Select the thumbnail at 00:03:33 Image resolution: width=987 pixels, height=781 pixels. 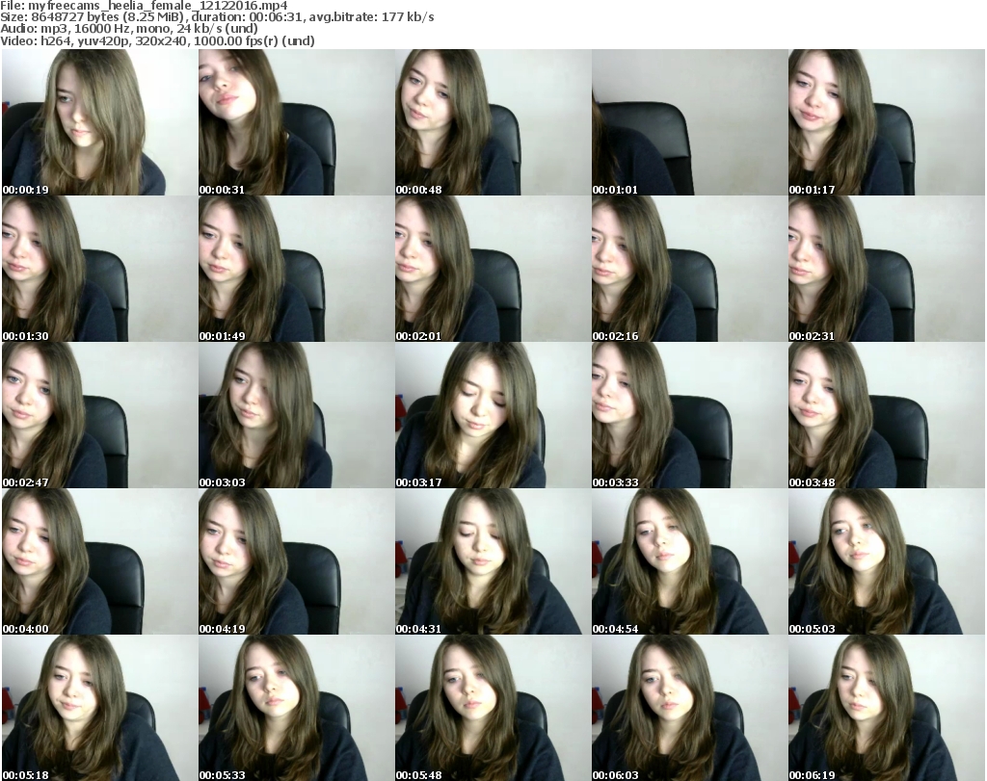(x=689, y=415)
